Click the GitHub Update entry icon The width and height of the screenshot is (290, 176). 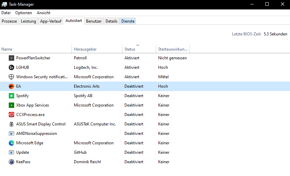11,152
